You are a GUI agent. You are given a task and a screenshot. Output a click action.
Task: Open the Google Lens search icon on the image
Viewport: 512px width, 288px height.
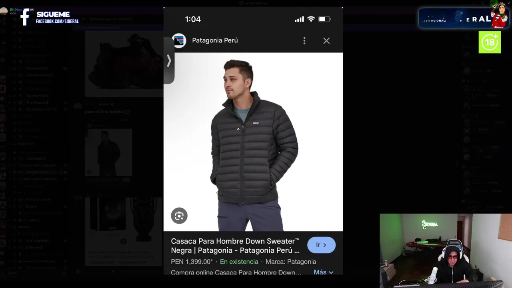coord(179,216)
